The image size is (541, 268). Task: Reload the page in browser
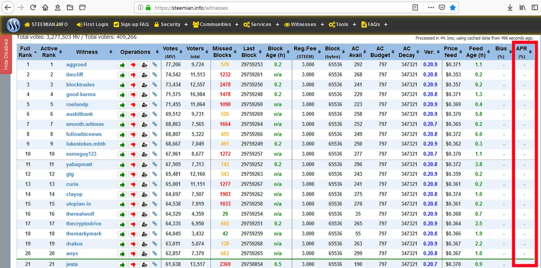point(33,7)
